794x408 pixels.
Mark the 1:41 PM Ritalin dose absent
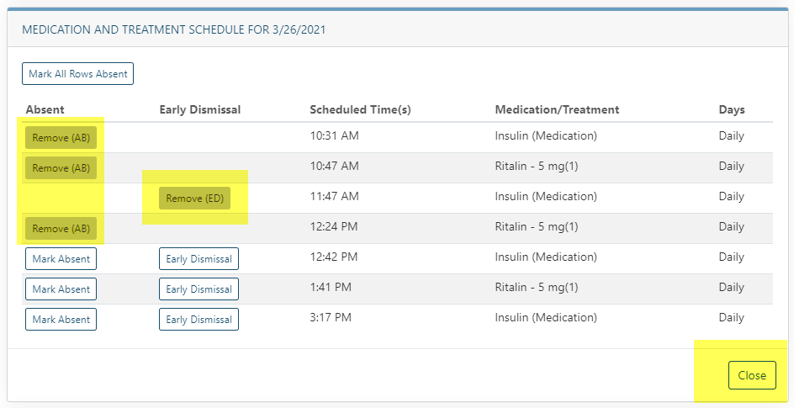[x=61, y=289]
